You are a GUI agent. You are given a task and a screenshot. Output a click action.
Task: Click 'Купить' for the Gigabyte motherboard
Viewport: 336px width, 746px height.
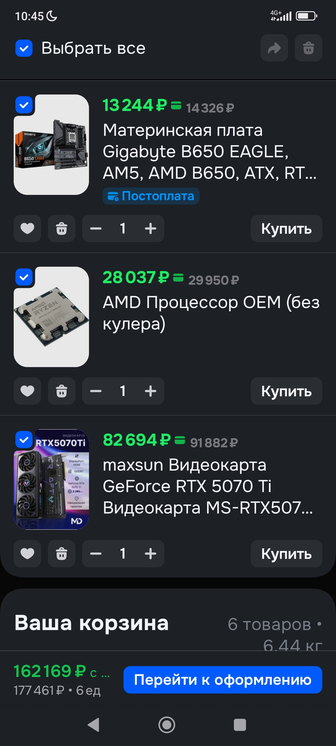[286, 228]
